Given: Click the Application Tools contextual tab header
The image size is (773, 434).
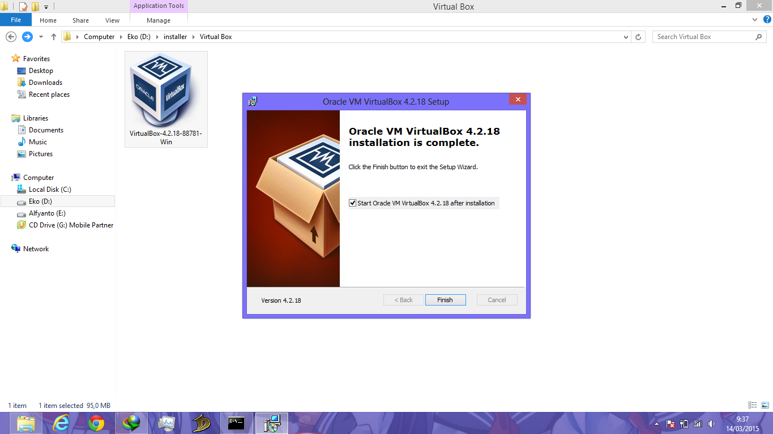Looking at the screenshot, I should click(x=159, y=6).
